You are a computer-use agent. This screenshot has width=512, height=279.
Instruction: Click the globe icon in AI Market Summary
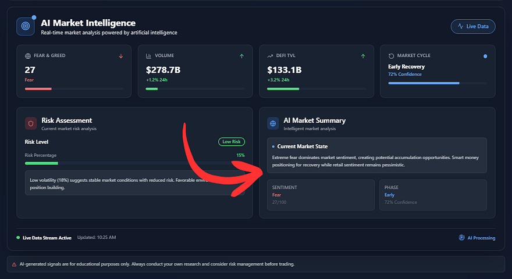click(273, 123)
